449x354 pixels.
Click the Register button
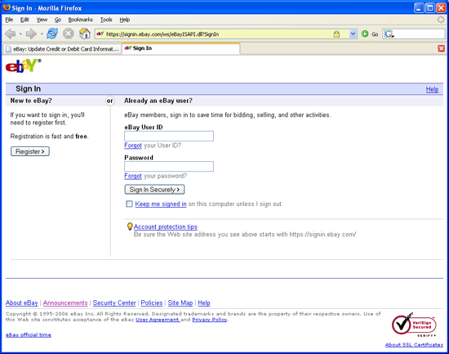pyautogui.click(x=30, y=151)
